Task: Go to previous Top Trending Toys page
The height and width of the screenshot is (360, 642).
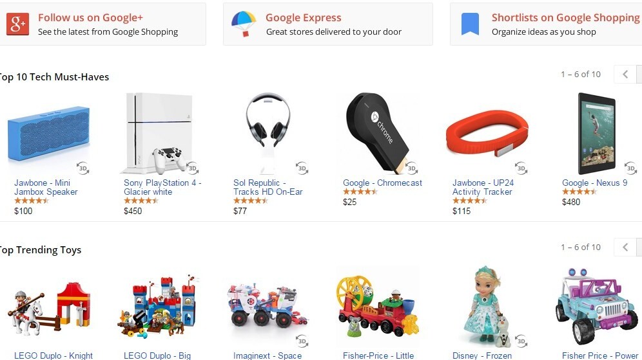Action: click(625, 247)
